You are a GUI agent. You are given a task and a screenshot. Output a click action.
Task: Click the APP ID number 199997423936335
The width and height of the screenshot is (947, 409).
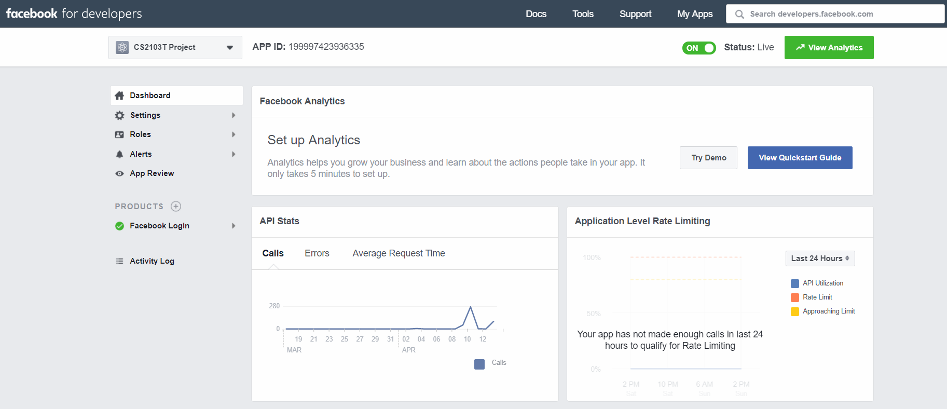[326, 47]
